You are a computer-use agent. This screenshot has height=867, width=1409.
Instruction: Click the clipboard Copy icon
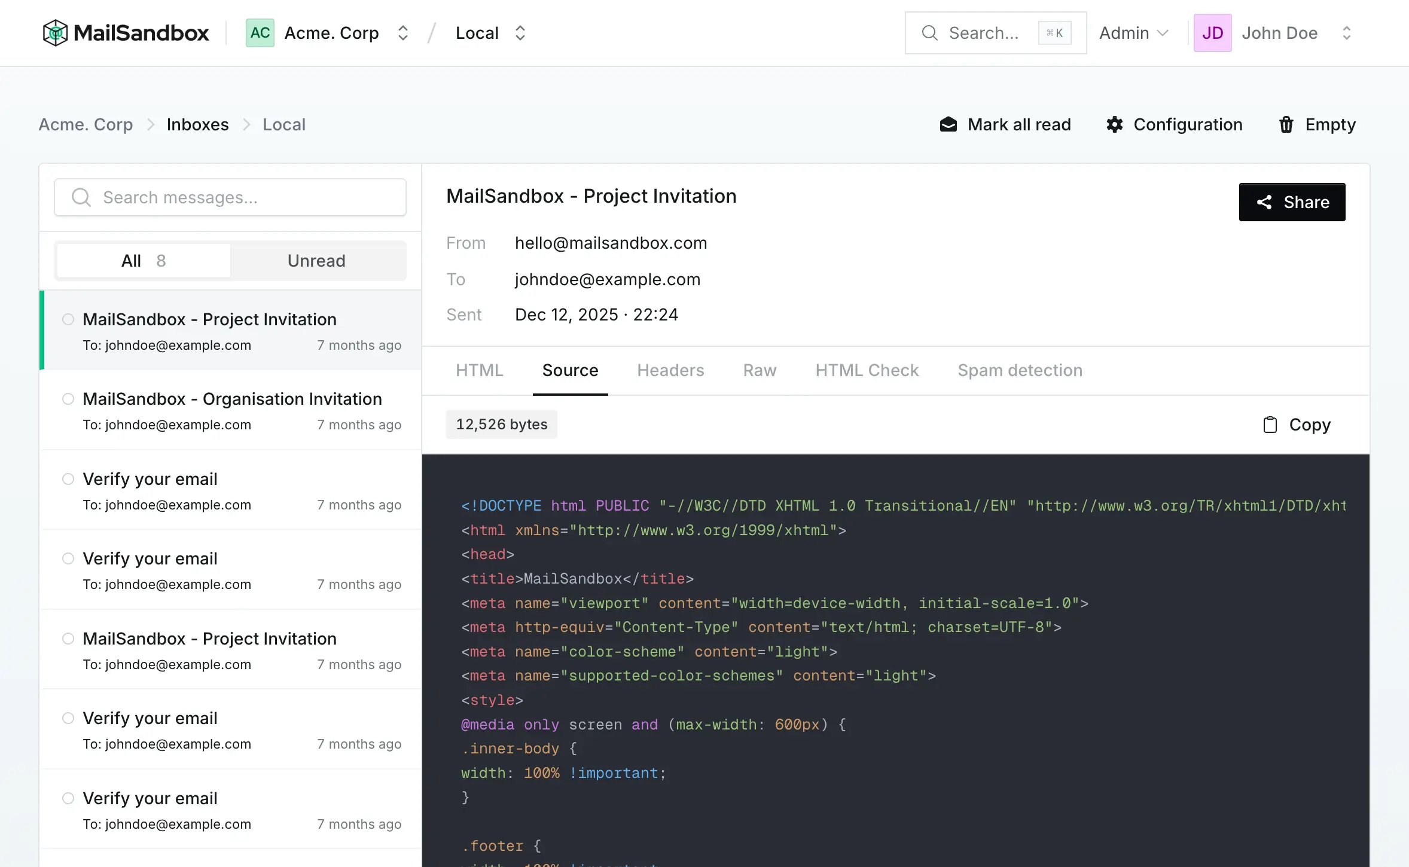(x=1270, y=425)
